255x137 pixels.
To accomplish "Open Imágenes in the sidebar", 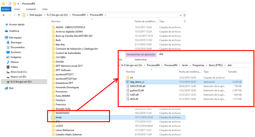I will (16, 57).
